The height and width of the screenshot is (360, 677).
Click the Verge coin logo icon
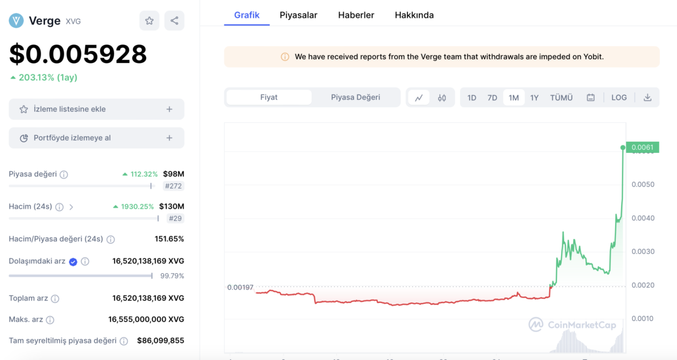pyautogui.click(x=17, y=21)
